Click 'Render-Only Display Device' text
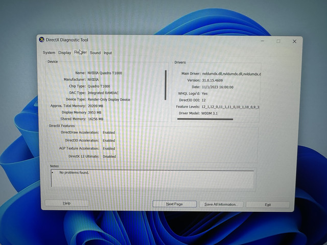 (x=109, y=100)
